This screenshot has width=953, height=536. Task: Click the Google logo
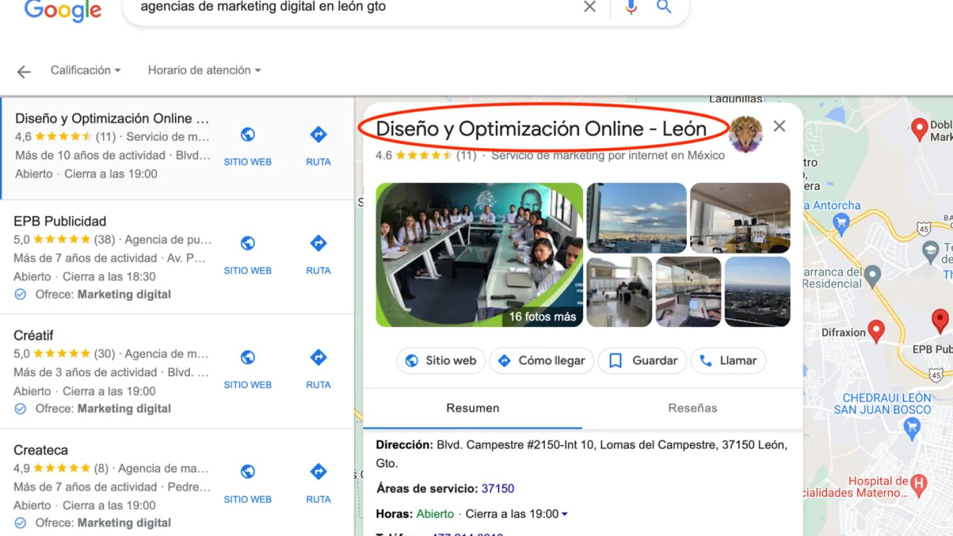pyautogui.click(x=63, y=10)
